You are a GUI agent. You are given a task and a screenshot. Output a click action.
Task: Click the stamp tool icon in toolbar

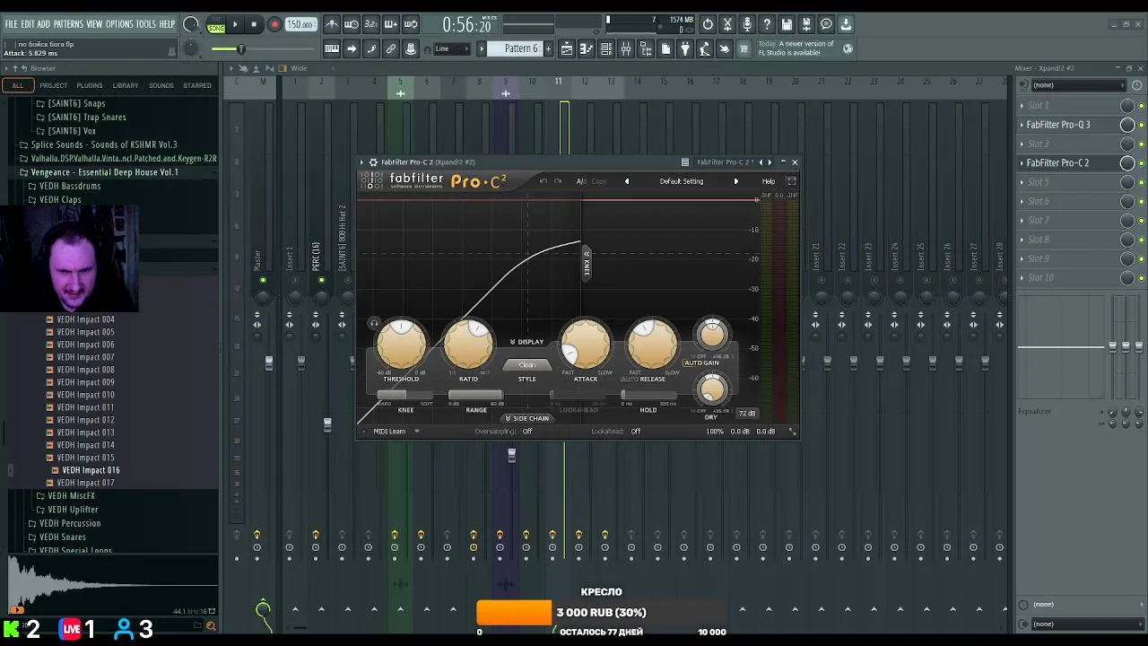pos(411,49)
